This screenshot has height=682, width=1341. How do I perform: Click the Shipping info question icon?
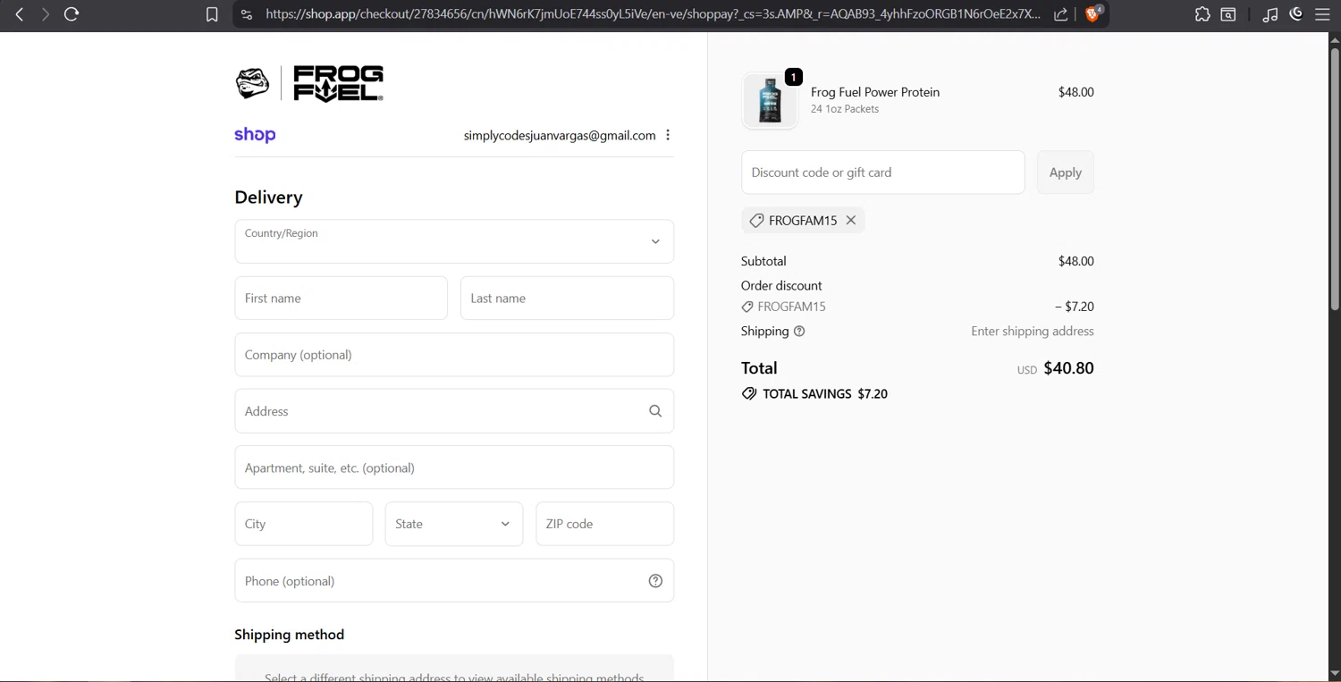[799, 332]
